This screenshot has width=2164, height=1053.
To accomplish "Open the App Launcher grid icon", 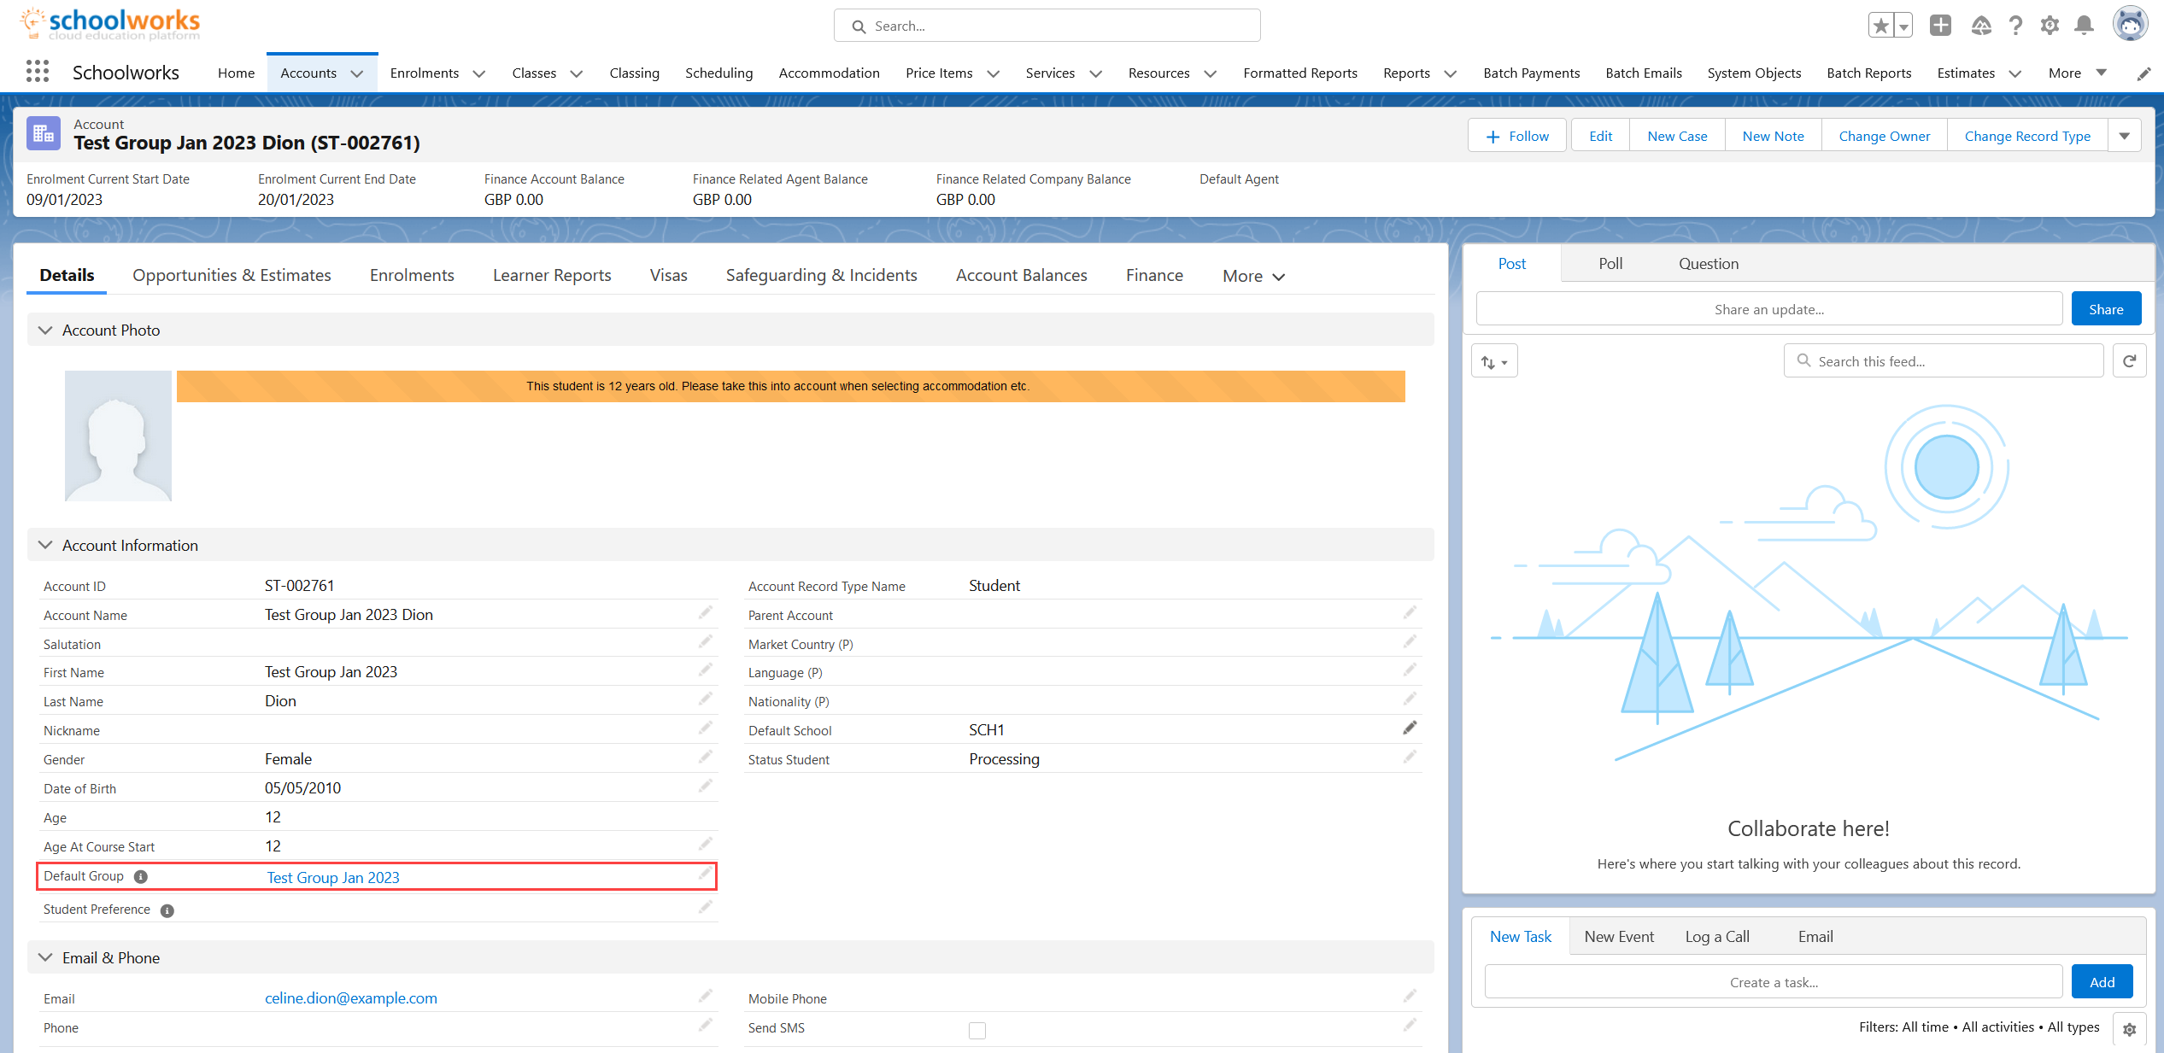I will pyautogui.click(x=37, y=72).
